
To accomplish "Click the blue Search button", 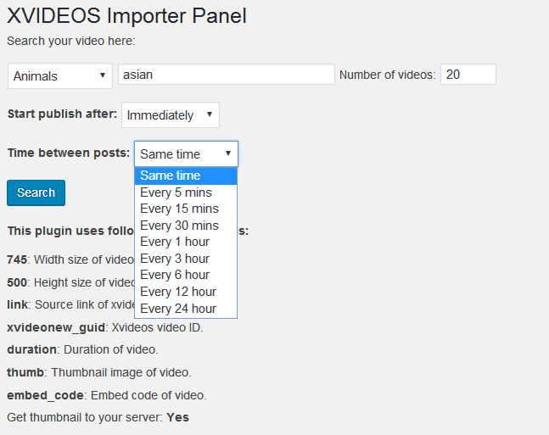I will click(36, 192).
